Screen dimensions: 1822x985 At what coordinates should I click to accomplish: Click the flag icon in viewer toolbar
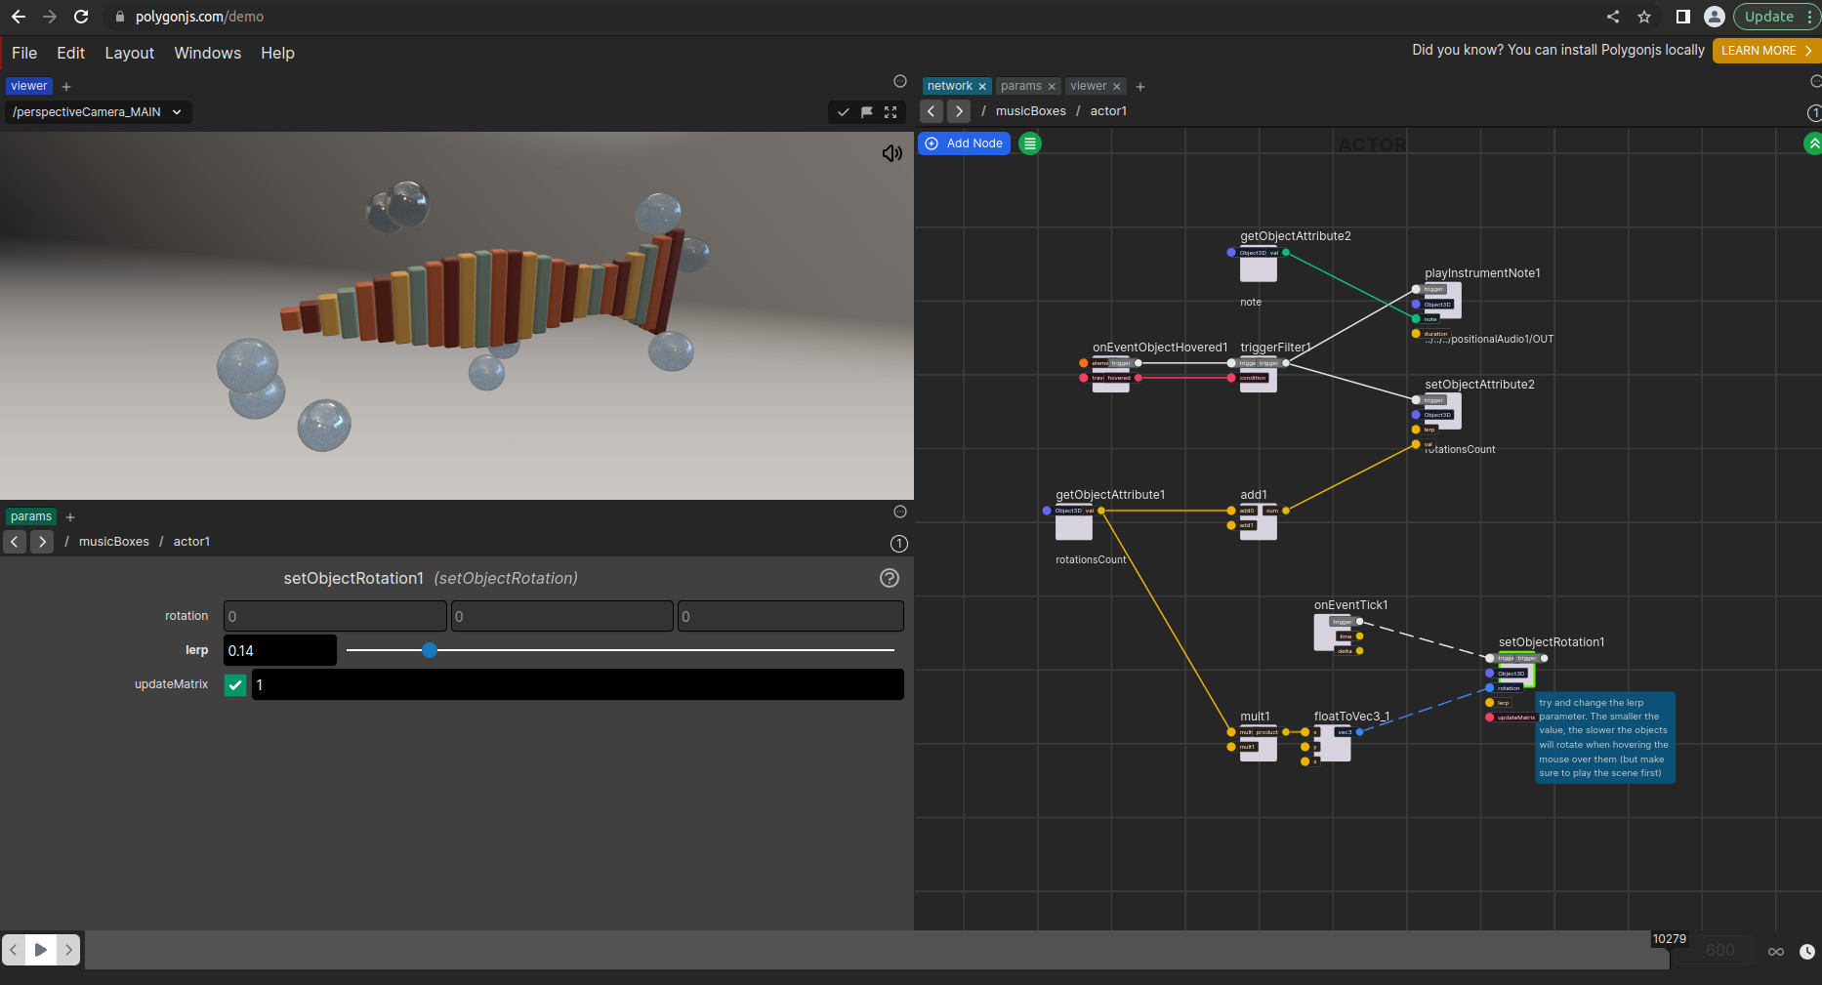click(867, 112)
